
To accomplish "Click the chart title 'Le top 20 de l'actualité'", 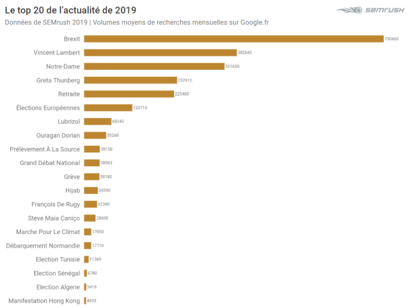I will [x=71, y=10].
